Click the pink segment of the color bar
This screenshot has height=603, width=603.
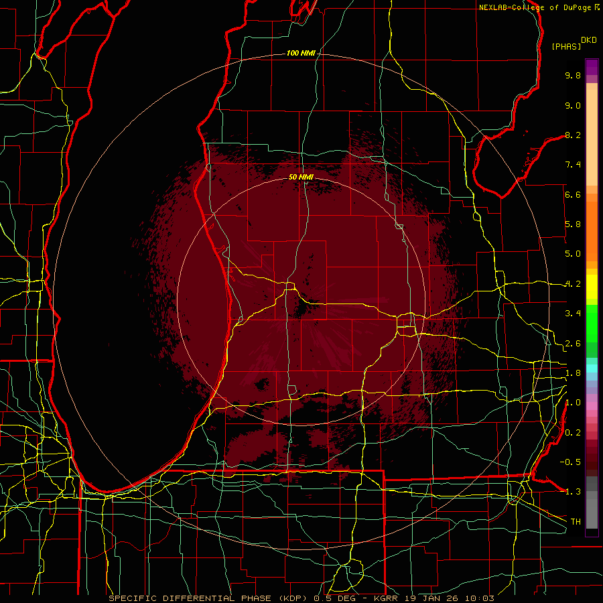(x=592, y=406)
